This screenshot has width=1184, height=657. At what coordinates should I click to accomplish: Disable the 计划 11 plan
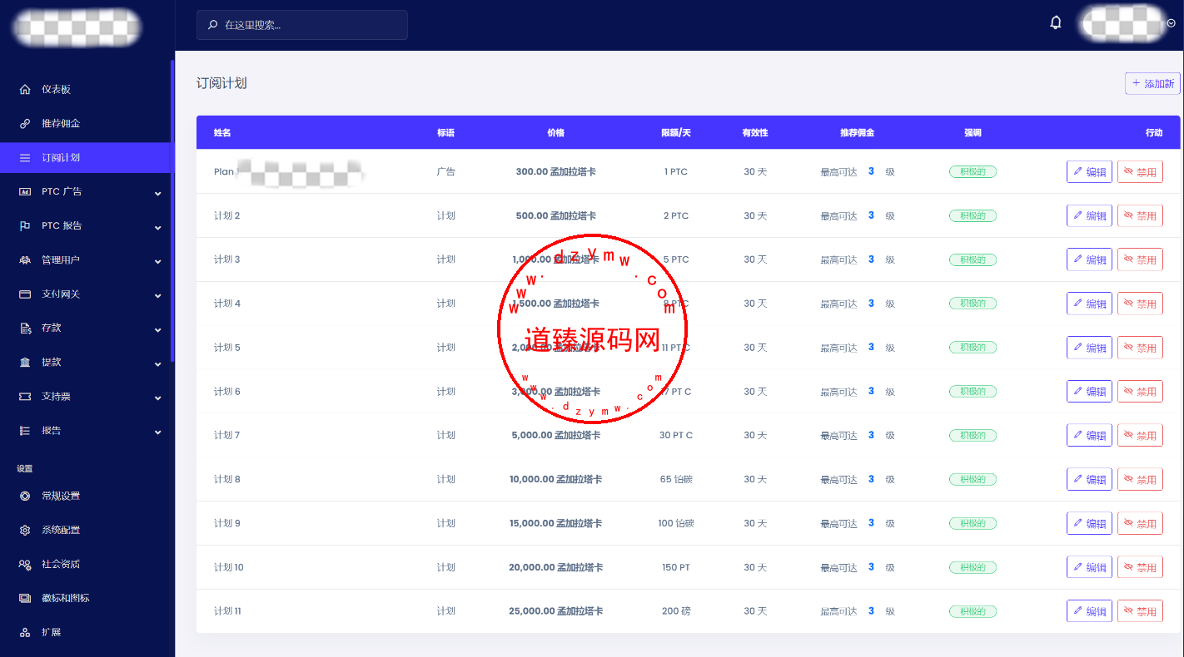[1140, 611]
